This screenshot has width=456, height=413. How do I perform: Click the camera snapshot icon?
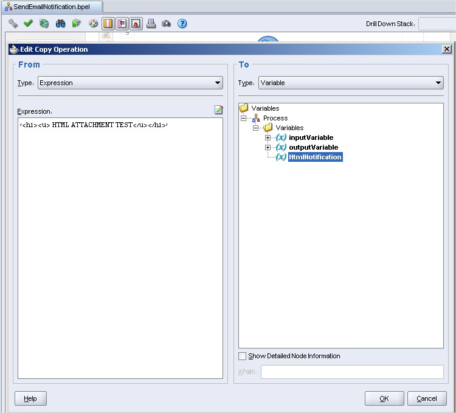[x=166, y=24]
